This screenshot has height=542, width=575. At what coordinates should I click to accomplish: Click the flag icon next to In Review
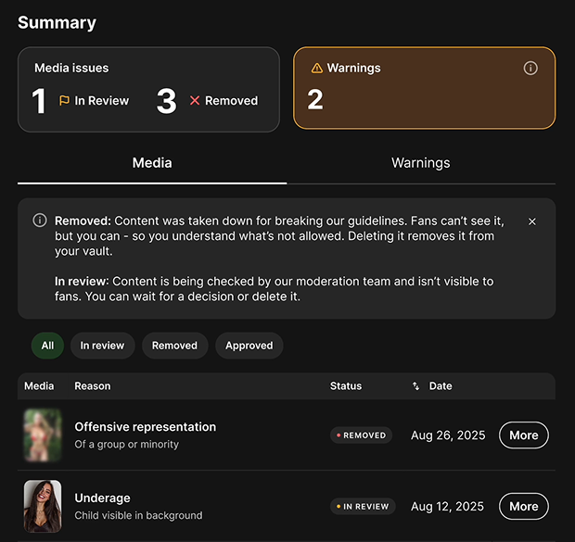[64, 100]
